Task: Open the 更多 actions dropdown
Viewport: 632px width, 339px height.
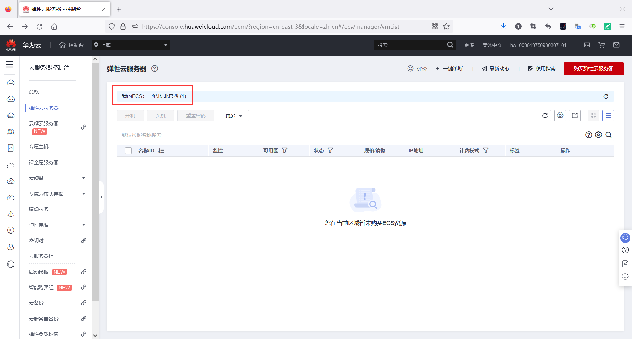Action: [233, 116]
